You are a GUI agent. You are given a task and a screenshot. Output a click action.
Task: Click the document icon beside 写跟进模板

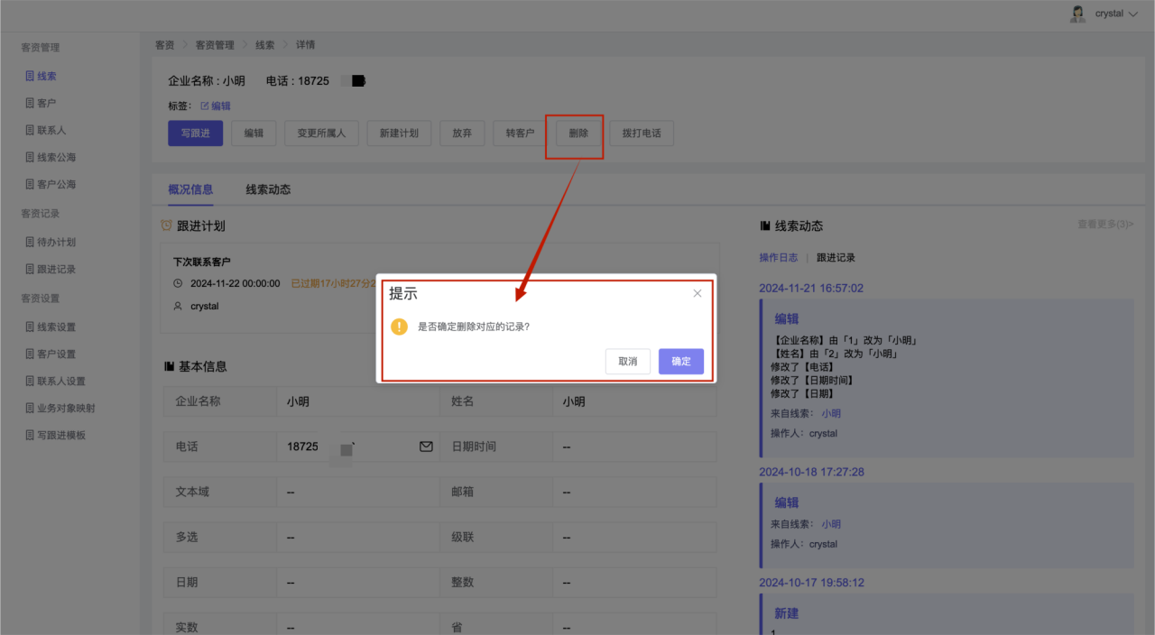30,436
